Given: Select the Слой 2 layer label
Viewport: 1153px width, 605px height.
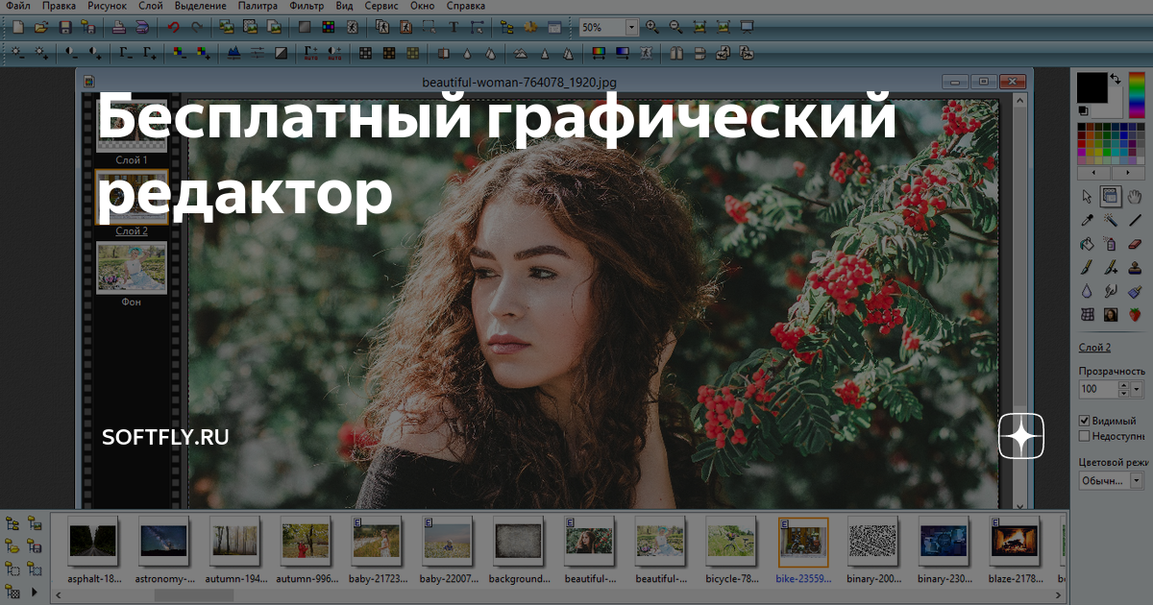Looking at the screenshot, I should (132, 231).
